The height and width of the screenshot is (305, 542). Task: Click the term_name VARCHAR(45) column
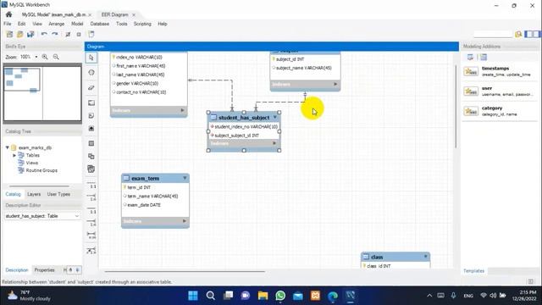tap(152, 197)
